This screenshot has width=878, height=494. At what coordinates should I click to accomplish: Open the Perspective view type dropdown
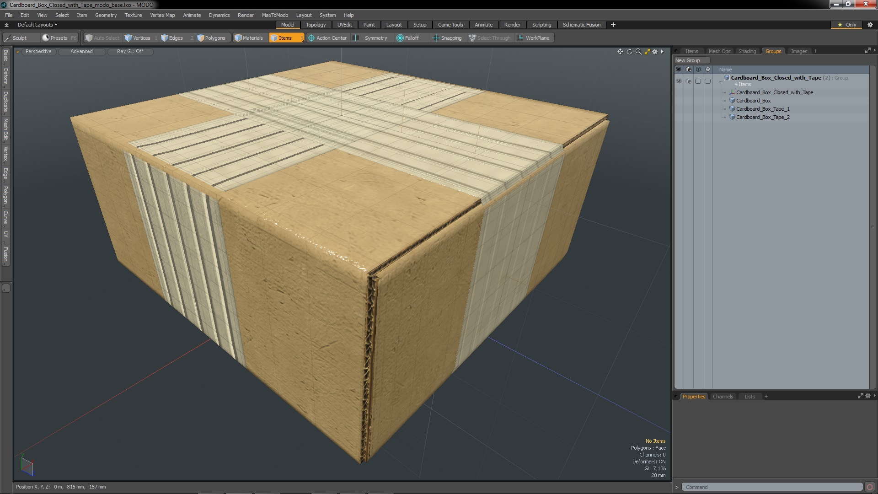click(38, 51)
